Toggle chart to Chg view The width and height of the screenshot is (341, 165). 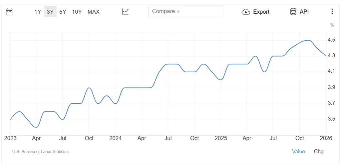pos(319,151)
